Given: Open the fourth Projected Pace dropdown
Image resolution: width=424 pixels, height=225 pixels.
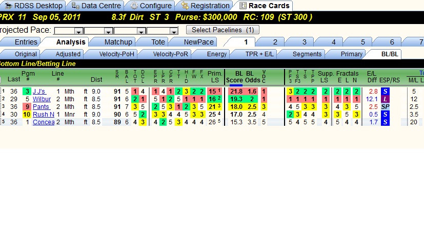Looking at the screenshot, I should pyautogui.click(x=174, y=31).
